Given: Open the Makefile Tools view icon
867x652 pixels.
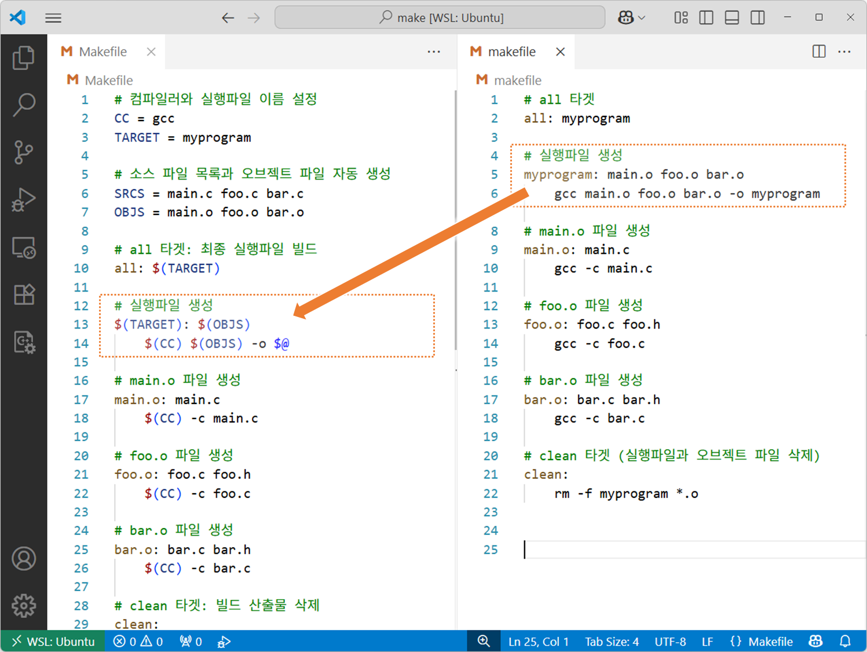Looking at the screenshot, I should (x=24, y=342).
